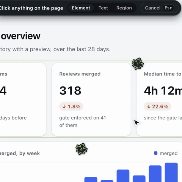Click the '4h 12m' metric value

point(163,91)
